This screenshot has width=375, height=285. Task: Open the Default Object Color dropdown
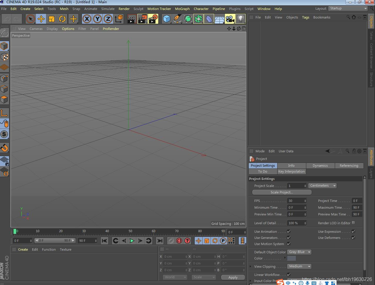tap(299, 252)
